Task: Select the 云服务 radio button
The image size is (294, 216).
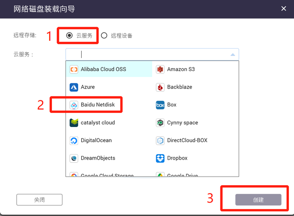Action: click(x=69, y=35)
